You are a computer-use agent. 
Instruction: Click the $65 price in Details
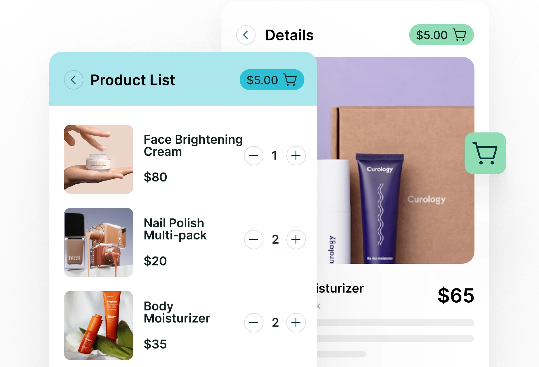click(x=456, y=295)
